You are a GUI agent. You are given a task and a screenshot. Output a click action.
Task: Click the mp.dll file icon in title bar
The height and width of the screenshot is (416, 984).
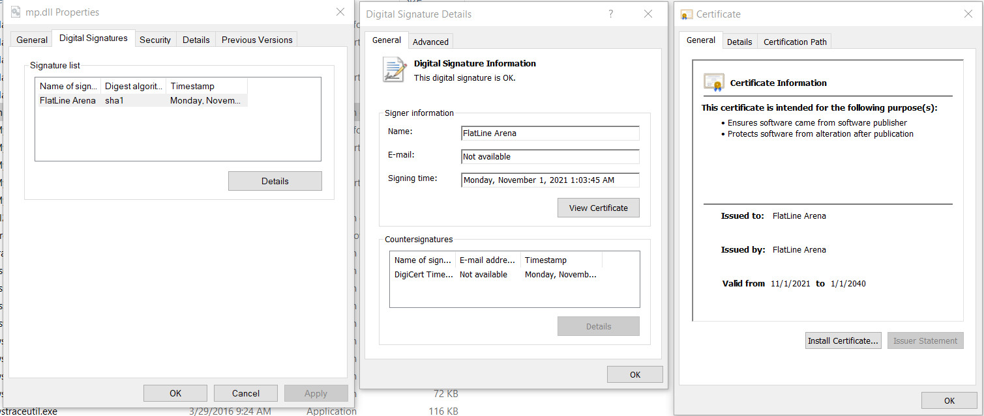[x=16, y=12]
